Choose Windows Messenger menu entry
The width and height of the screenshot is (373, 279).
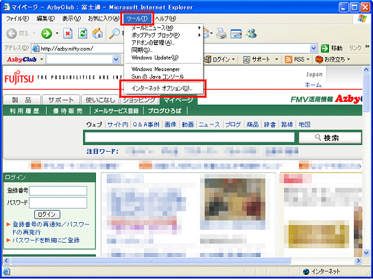point(164,70)
